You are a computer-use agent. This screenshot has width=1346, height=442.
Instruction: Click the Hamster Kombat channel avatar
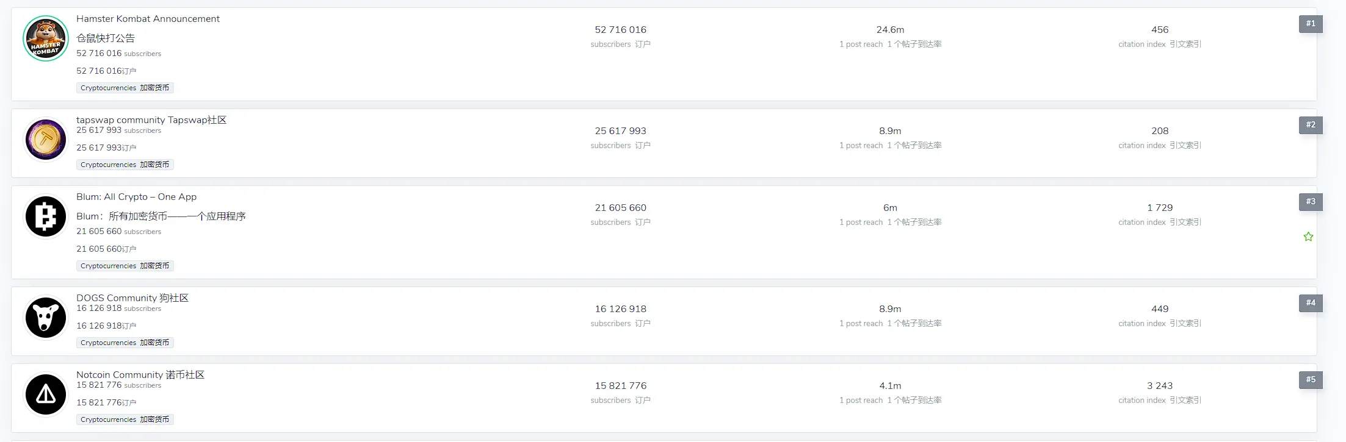pyautogui.click(x=46, y=38)
